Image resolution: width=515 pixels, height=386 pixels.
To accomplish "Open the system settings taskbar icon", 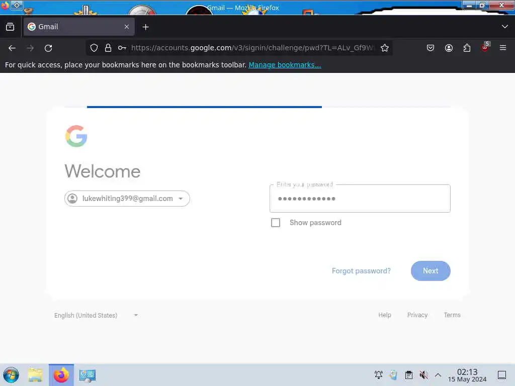I will click(x=88, y=375).
